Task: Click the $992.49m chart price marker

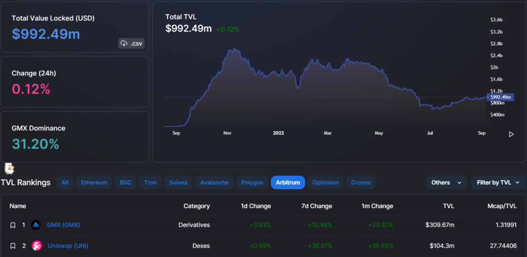Action: pos(500,97)
